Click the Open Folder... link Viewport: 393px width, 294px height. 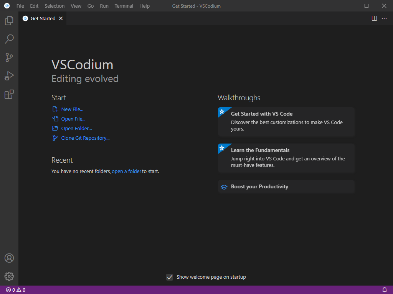[77, 128]
